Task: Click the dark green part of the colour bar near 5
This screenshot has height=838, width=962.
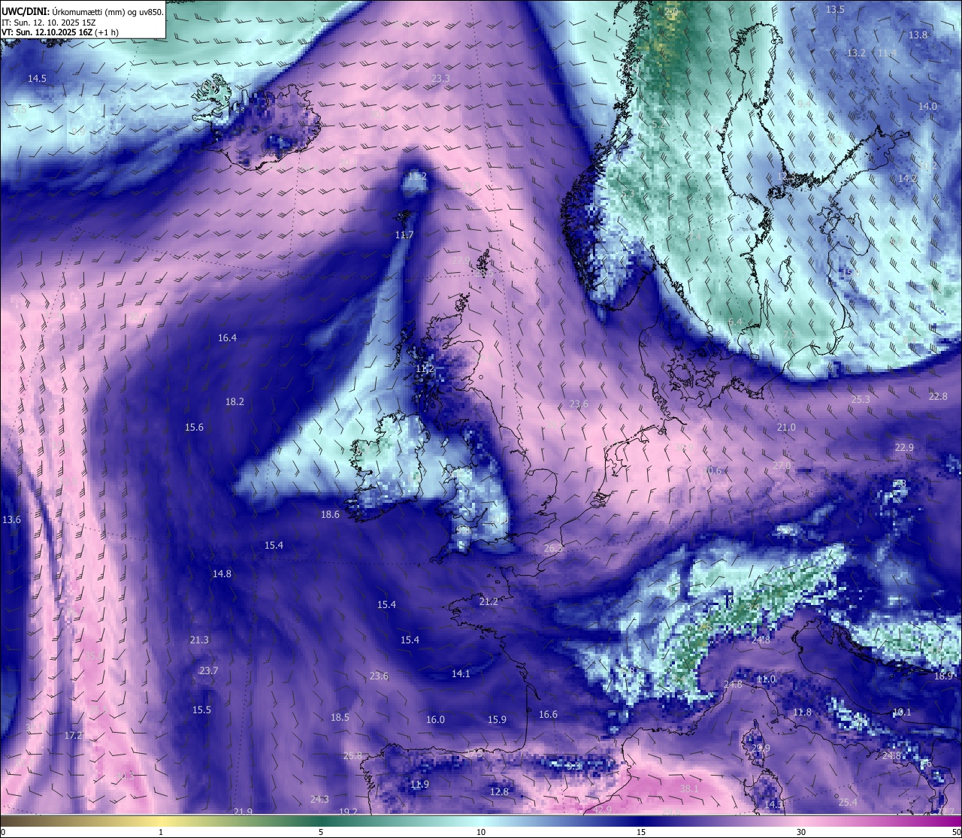Action: (x=321, y=820)
